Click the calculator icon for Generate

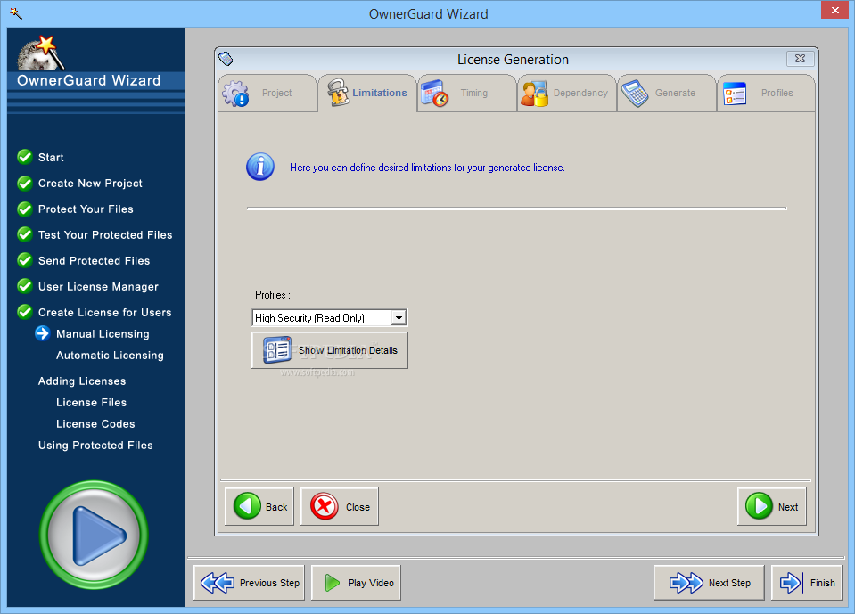(x=635, y=94)
